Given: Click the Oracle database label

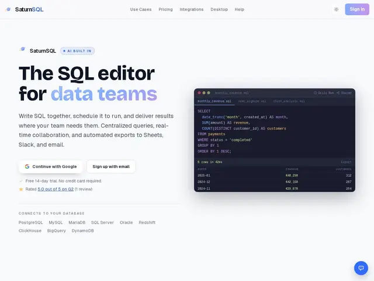Looking at the screenshot, I should 126,222.
